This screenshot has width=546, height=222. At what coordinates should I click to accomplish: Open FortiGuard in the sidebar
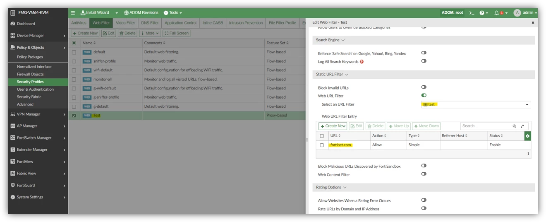(x=38, y=186)
